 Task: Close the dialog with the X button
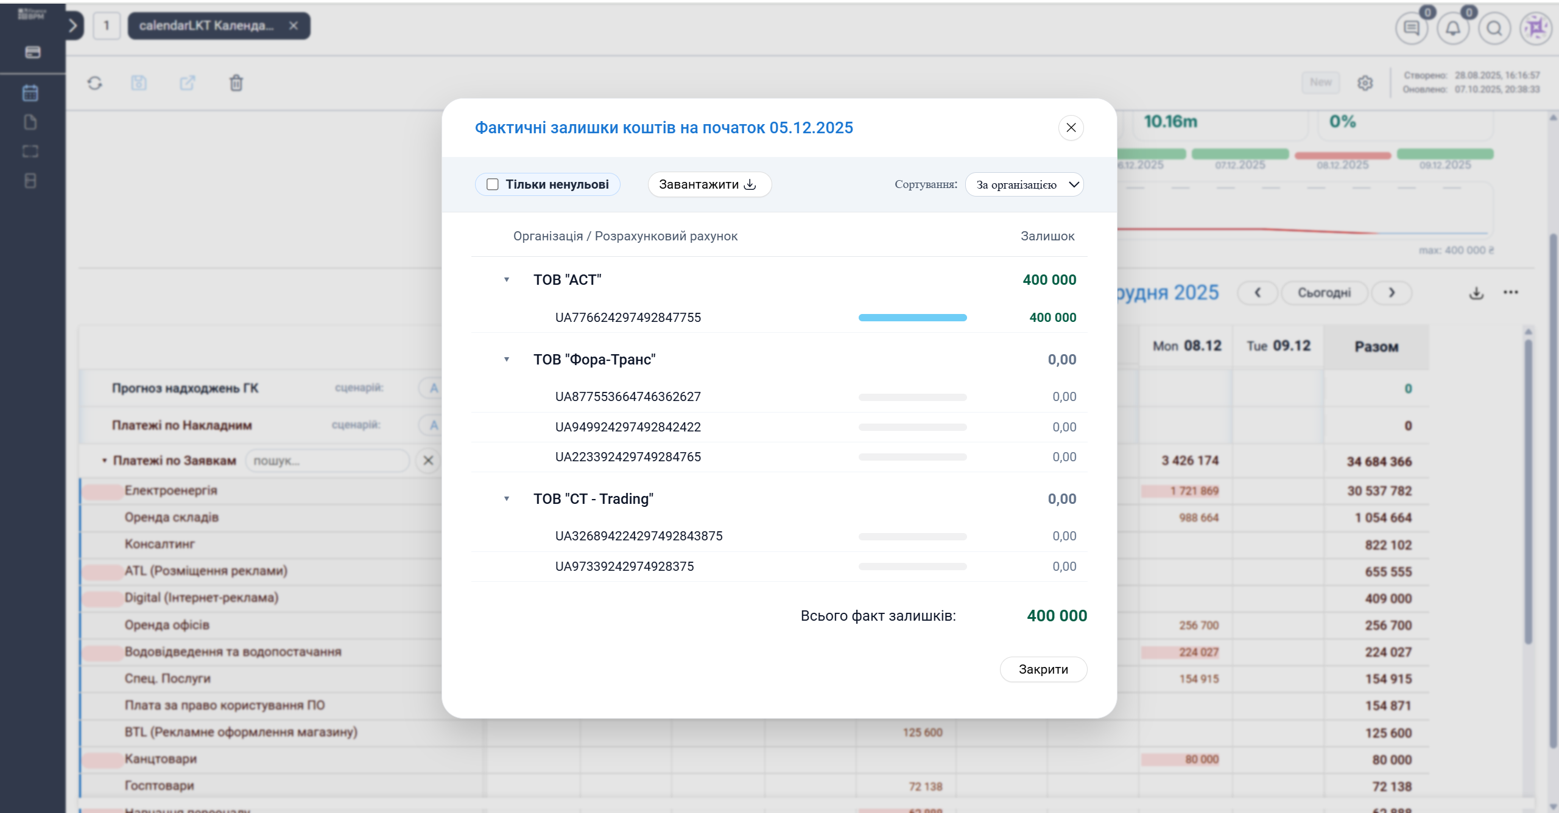[1071, 128]
